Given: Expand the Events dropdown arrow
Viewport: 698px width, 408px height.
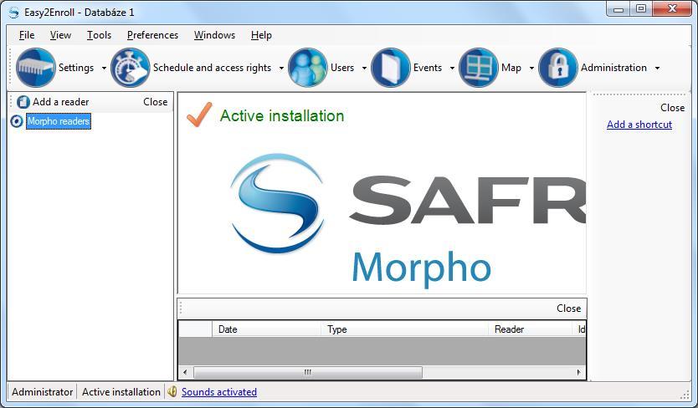Looking at the screenshot, I should click(452, 68).
